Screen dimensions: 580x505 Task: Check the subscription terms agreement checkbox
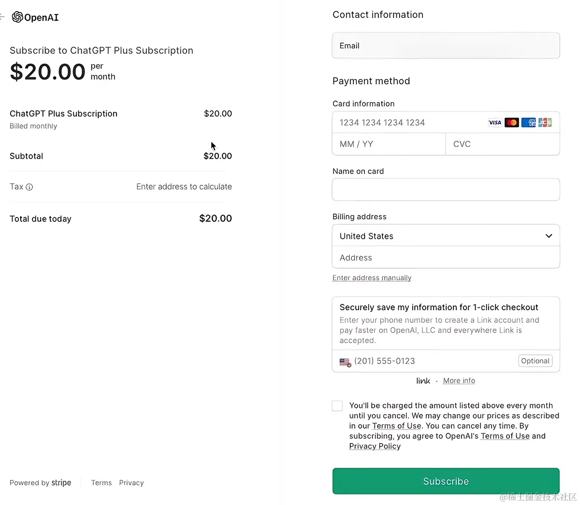(337, 406)
